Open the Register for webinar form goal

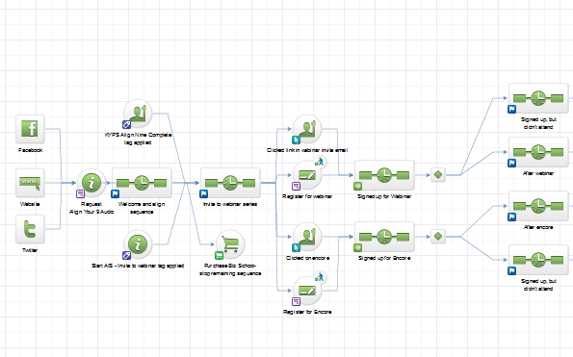[x=307, y=175]
